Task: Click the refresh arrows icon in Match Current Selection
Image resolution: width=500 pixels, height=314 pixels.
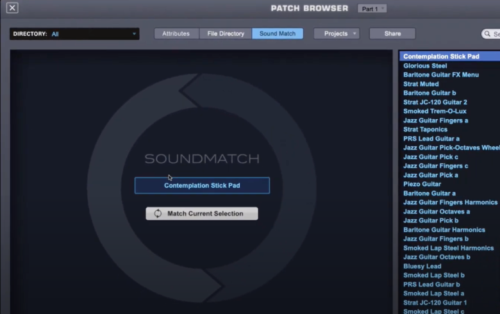Action: 158,213
